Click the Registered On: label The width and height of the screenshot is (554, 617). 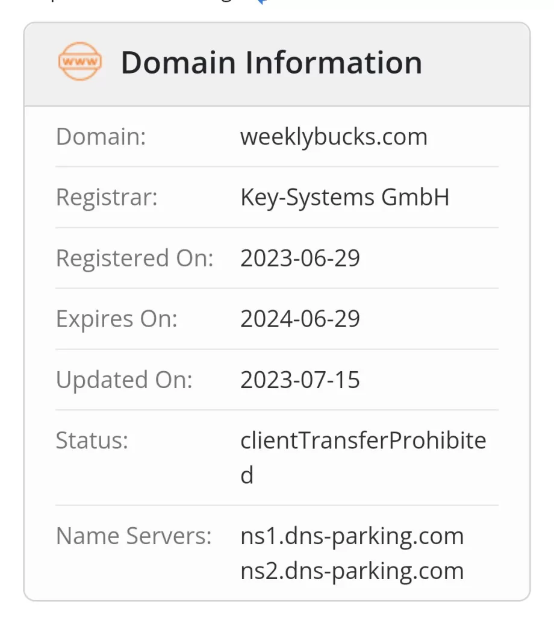[x=134, y=258]
